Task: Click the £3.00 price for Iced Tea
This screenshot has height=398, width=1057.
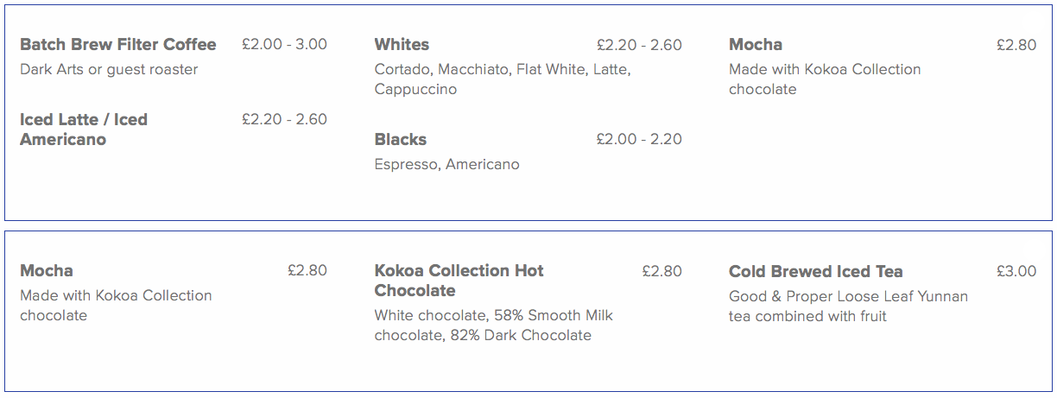Action: [1016, 271]
